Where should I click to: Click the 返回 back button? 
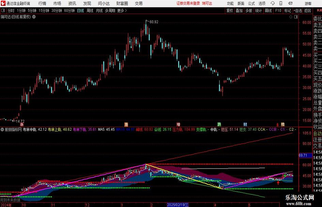(x=307, y=11)
